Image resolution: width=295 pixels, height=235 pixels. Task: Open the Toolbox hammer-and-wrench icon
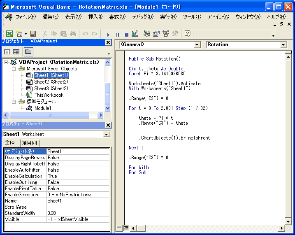pos(175,34)
